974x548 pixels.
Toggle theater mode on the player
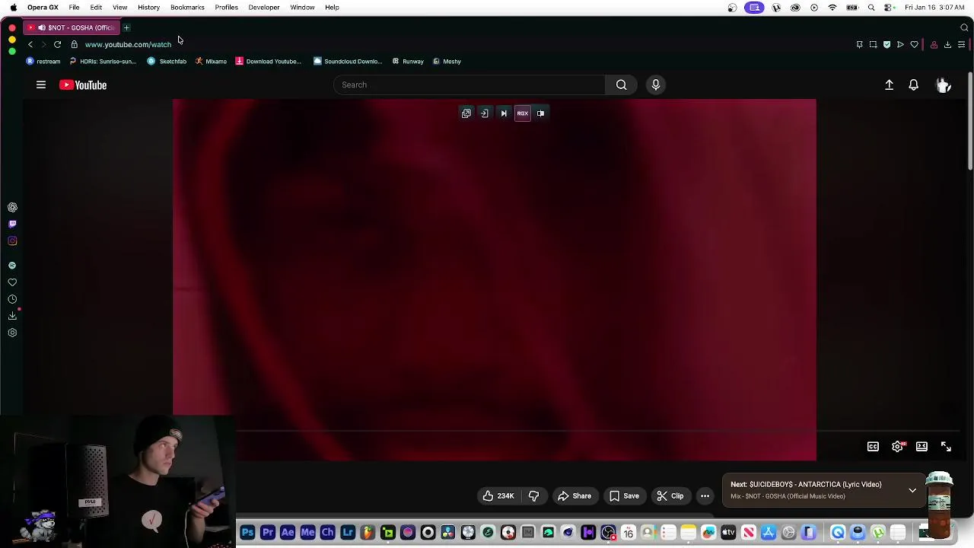click(x=921, y=447)
